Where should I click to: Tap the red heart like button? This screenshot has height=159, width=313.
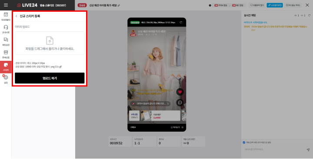[180, 92]
